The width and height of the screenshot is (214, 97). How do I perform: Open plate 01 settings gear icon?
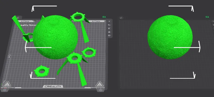point(109,35)
